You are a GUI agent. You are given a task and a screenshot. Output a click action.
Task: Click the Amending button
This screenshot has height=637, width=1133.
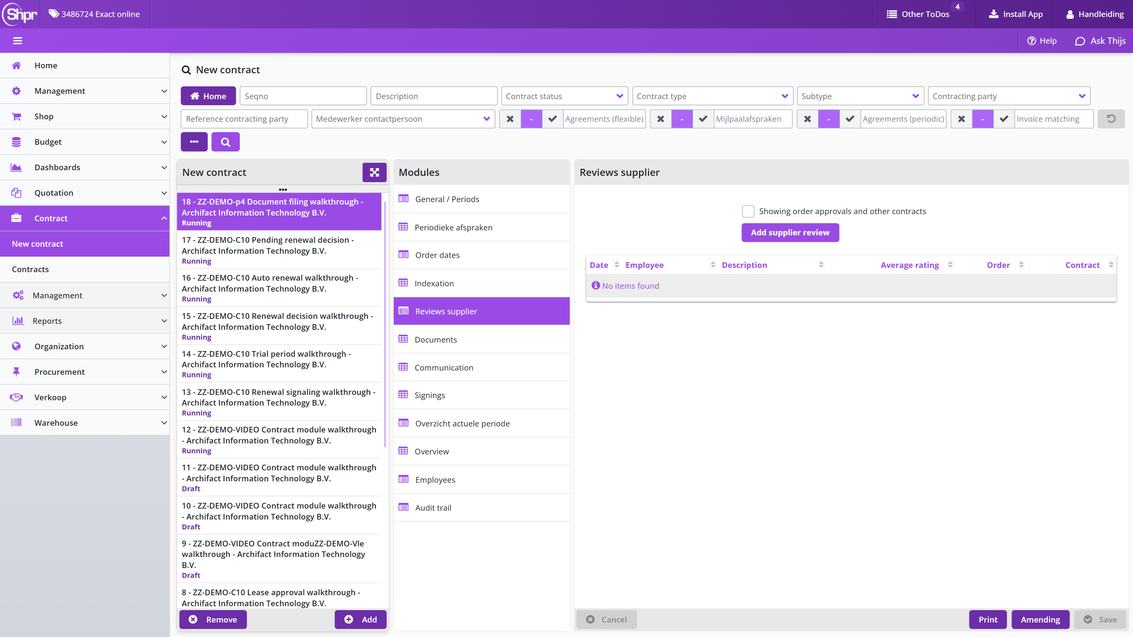point(1040,619)
